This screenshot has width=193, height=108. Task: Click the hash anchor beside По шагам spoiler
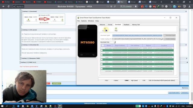pyautogui.click(x=186, y=30)
